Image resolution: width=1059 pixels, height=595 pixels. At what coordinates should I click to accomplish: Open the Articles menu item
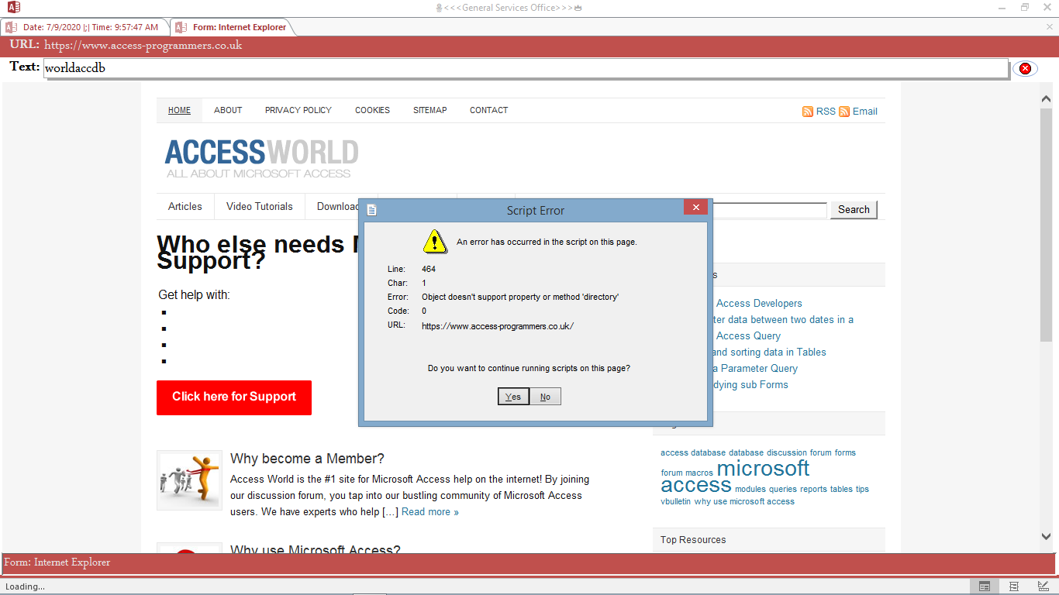[185, 207]
